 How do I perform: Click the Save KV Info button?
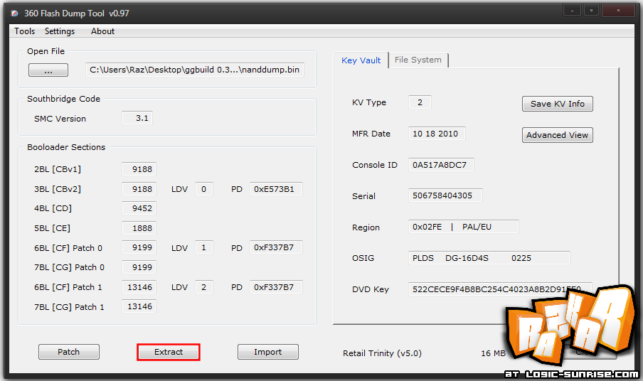[558, 104]
